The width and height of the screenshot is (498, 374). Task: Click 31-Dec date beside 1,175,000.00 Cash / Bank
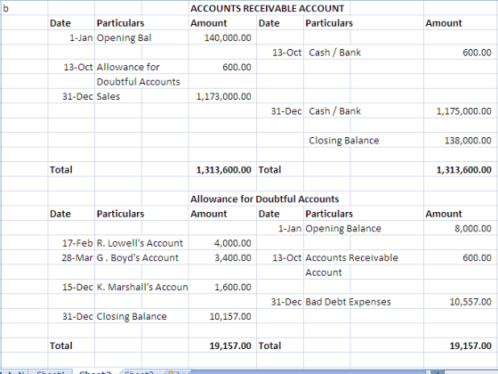286,111
